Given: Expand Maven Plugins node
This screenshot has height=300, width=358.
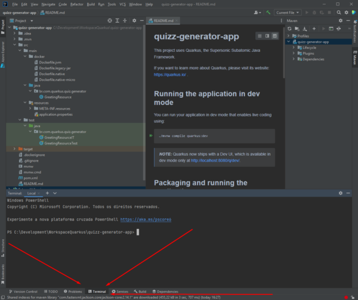Looking at the screenshot, I should point(294,53).
